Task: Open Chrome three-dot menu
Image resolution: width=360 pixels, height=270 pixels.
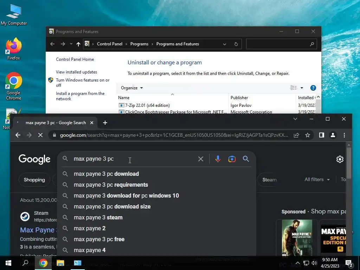Action: [x=344, y=135]
